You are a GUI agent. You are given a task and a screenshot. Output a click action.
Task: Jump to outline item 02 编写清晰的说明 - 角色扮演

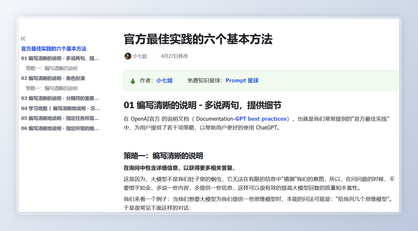pyautogui.click(x=53, y=78)
